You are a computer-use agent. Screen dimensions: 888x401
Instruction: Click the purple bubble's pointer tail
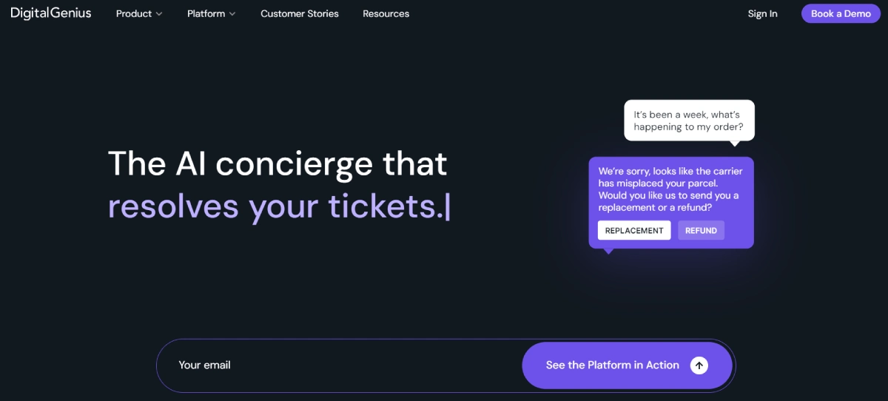coord(609,252)
